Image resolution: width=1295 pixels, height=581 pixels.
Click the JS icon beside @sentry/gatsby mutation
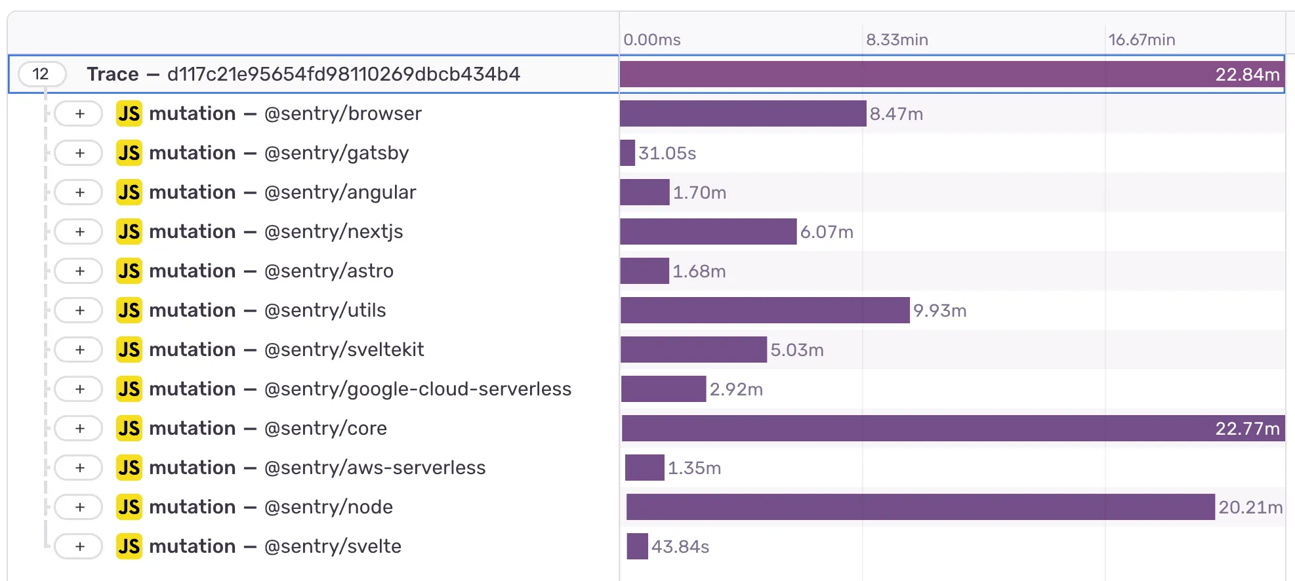point(129,153)
